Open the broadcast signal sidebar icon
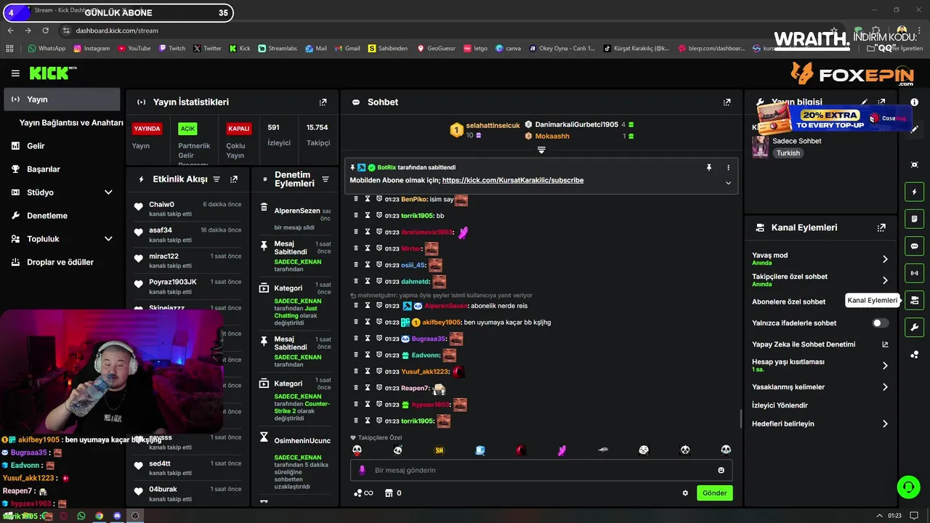Image resolution: width=930 pixels, height=523 pixels. (915, 273)
